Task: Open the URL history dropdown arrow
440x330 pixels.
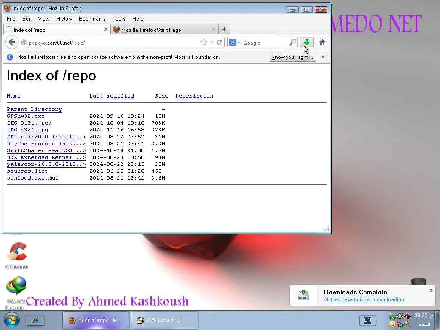Action: click(x=212, y=43)
